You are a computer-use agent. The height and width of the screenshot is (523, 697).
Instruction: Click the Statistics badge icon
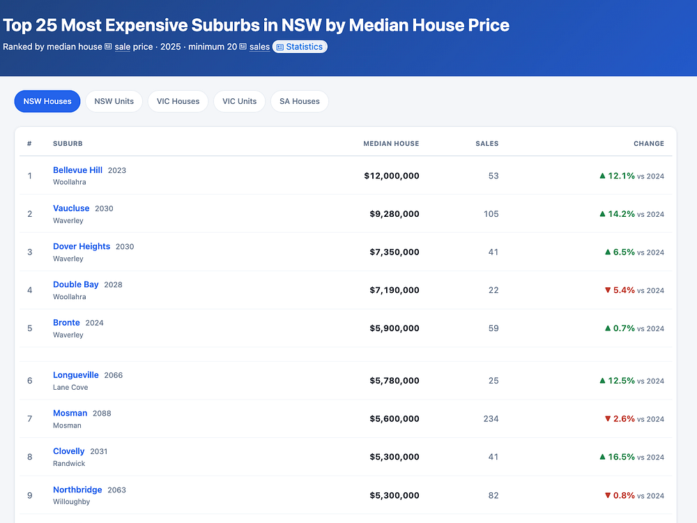280,47
